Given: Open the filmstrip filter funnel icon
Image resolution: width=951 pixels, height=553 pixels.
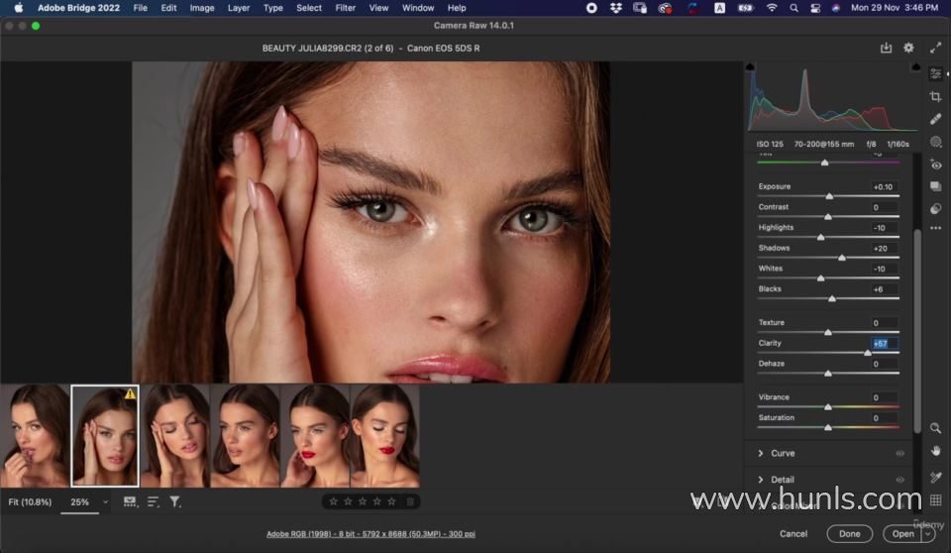Looking at the screenshot, I should (x=174, y=502).
